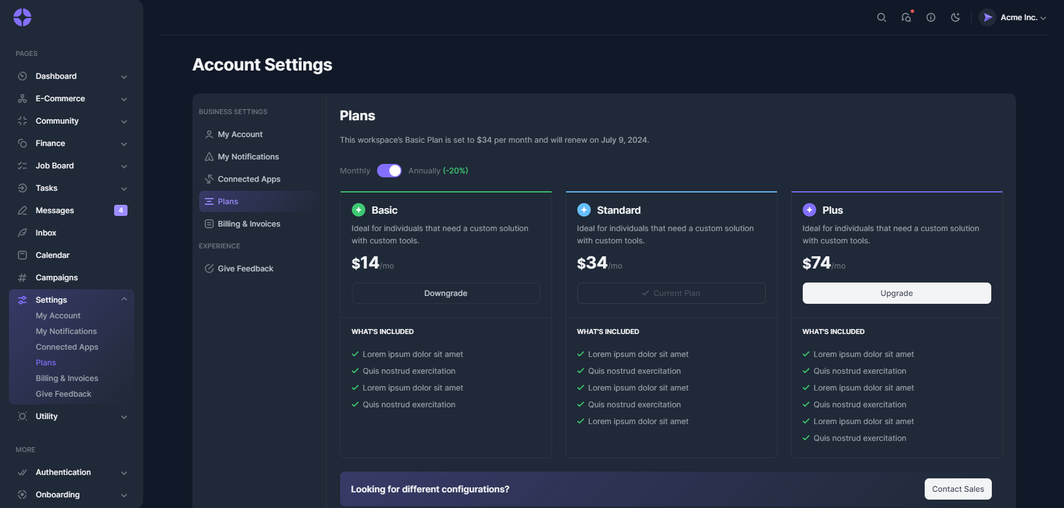Click the checkmark beside Quis nostrud exercitation in Basic
1064x508 pixels.
(356, 371)
